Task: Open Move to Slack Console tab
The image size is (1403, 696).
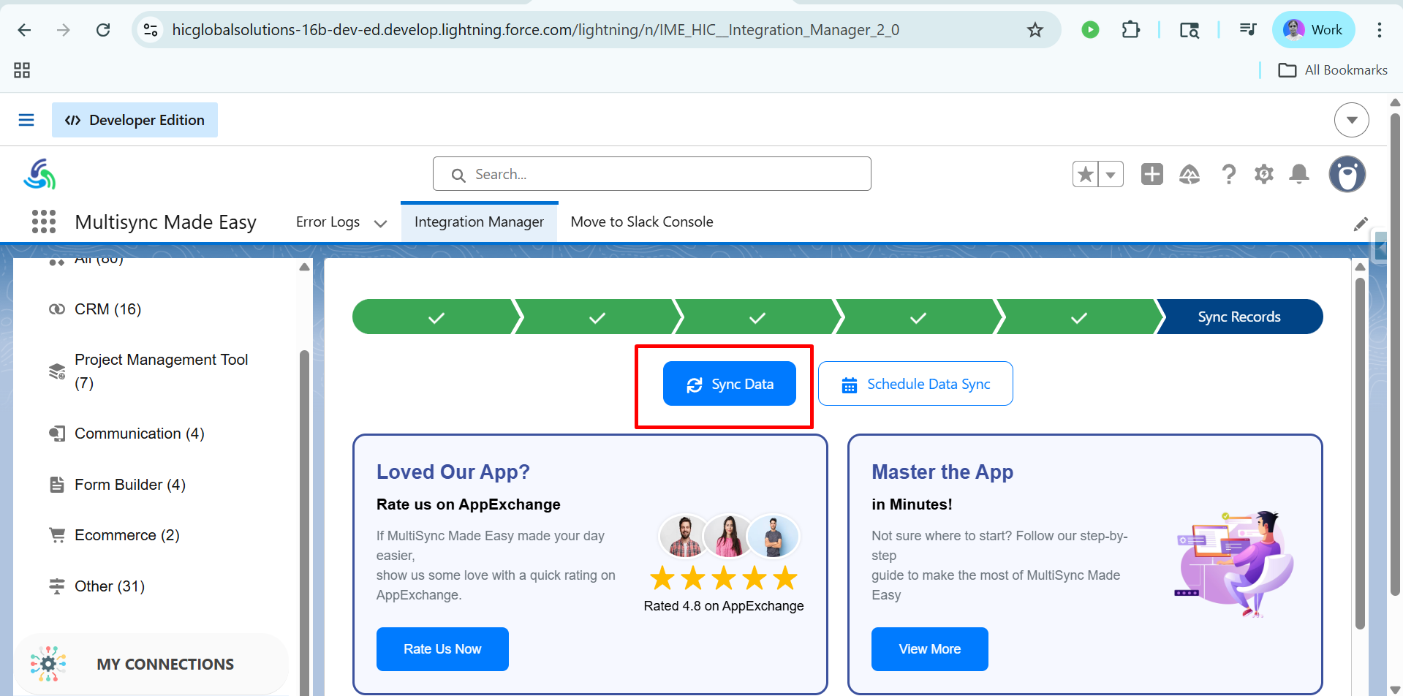Action: tap(641, 222)
